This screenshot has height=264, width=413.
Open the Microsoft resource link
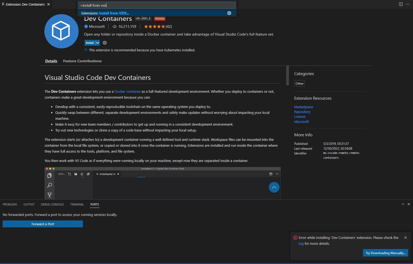click(301, 122)
